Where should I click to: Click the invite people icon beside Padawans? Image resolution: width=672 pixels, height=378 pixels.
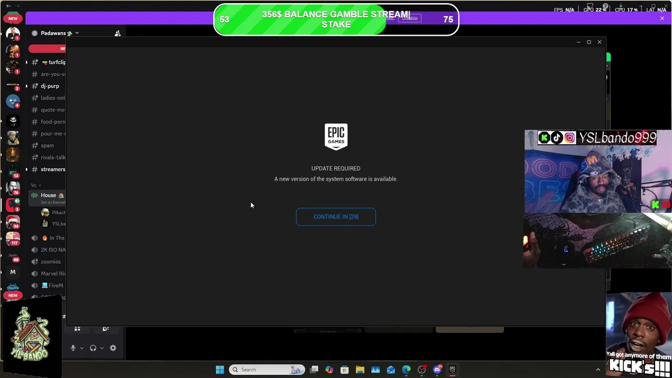coord(118,33)
